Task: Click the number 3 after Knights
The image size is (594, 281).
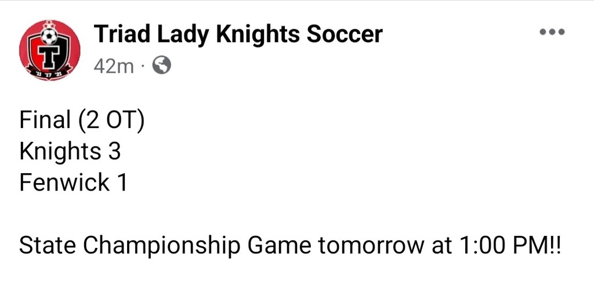Action: pos(115,151)
